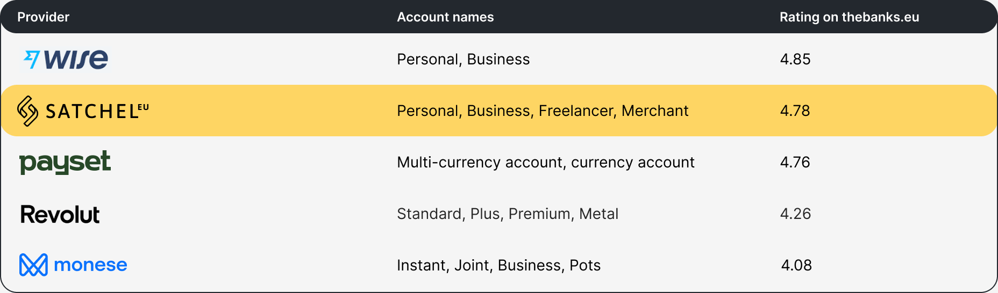Select Wise's Personal, Business account text

(464, 59)
